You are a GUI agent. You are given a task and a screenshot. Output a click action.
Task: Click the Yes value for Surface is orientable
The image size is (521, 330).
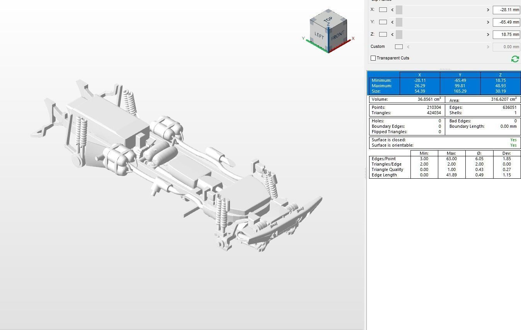pyautogui.click(x=513, y=145)
